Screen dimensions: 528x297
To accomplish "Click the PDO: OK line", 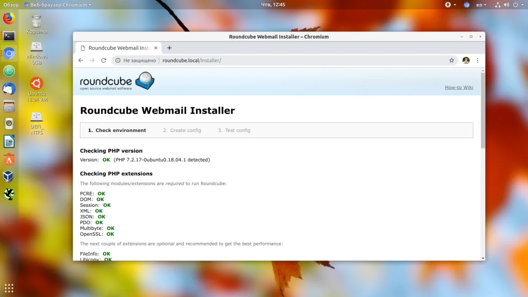I will coord(92,223).
